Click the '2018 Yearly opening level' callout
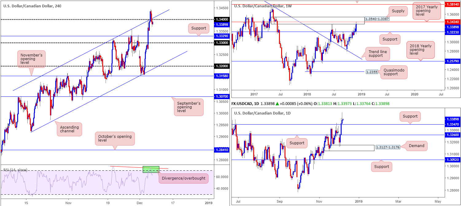Image resolution: width=461 pixels, height=206 pixels. (x=420, y=50)
